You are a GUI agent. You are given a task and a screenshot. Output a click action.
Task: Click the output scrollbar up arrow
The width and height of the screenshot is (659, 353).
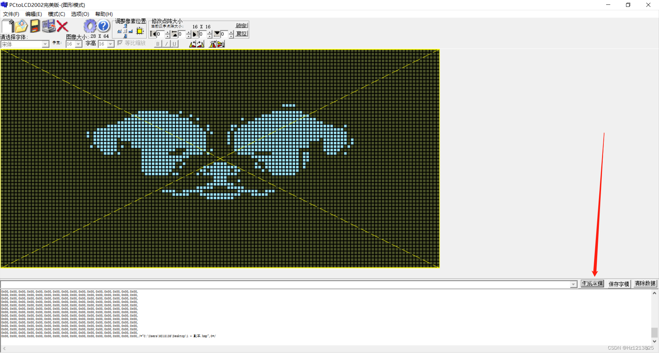[x=655, y=293]
